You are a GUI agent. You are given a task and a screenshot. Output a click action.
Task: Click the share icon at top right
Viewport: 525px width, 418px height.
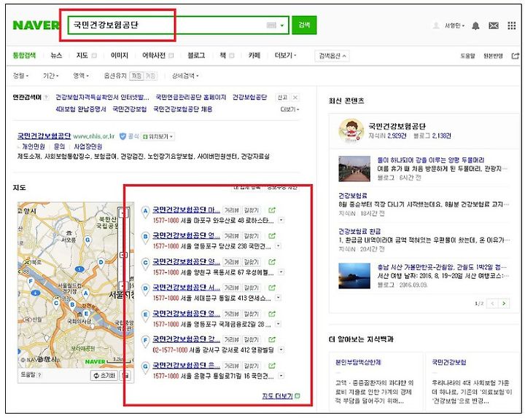[x=516, y=56]
